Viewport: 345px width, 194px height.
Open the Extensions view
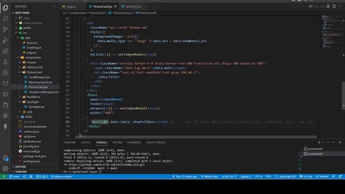5,51
